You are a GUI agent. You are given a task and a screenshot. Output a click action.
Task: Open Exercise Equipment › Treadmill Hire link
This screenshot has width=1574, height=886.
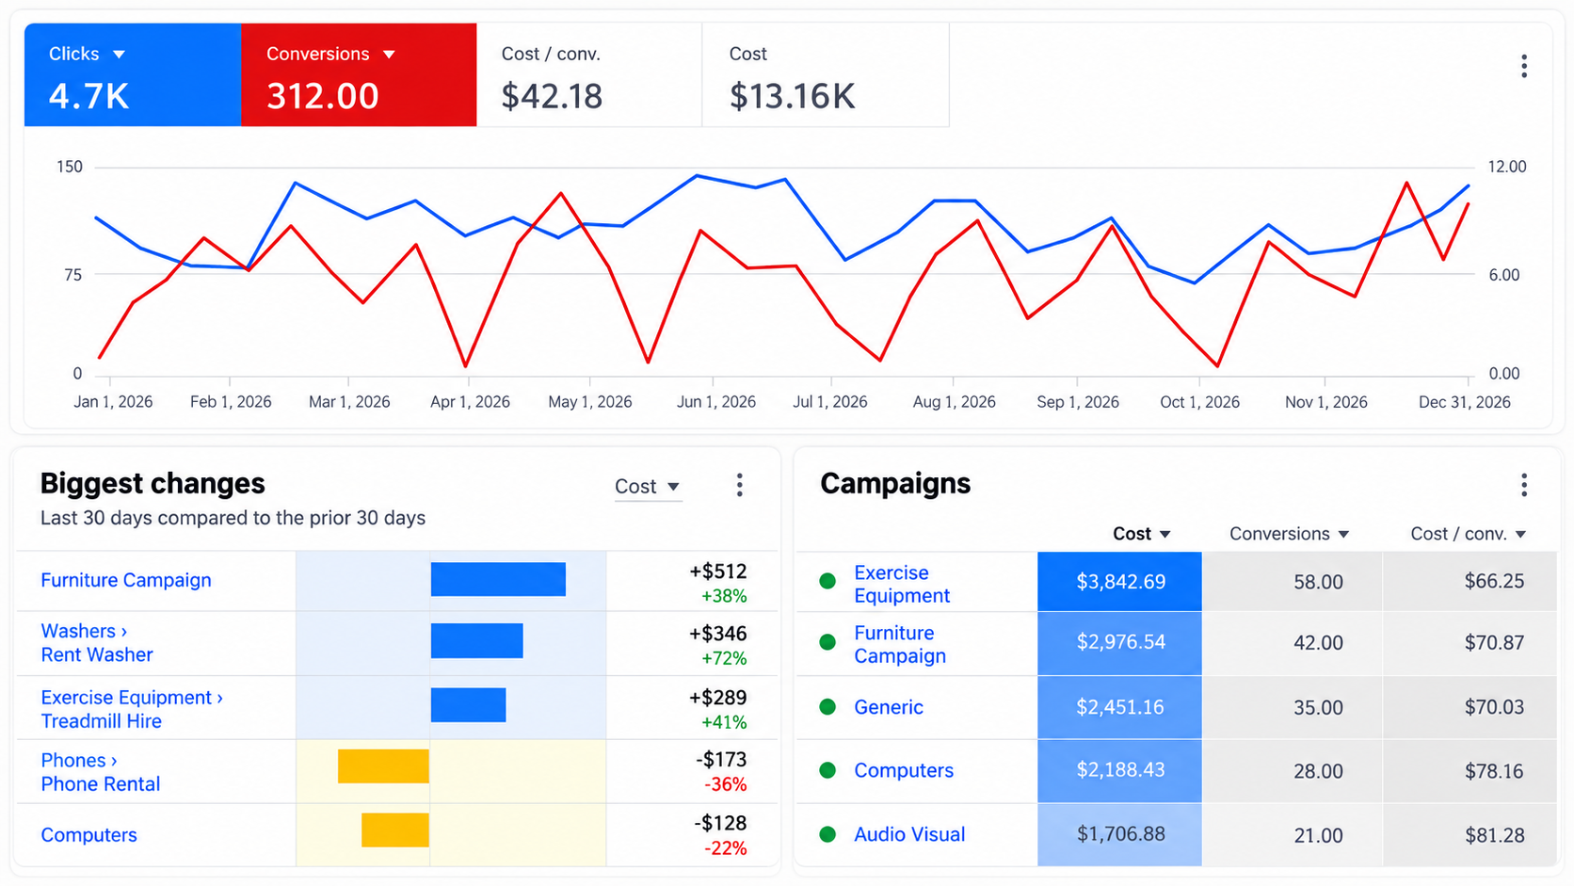point(132,709)
